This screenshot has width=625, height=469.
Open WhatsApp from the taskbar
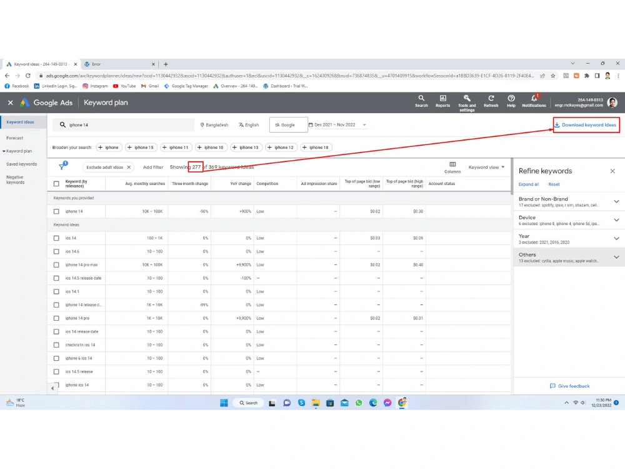[x=359, y=403]
